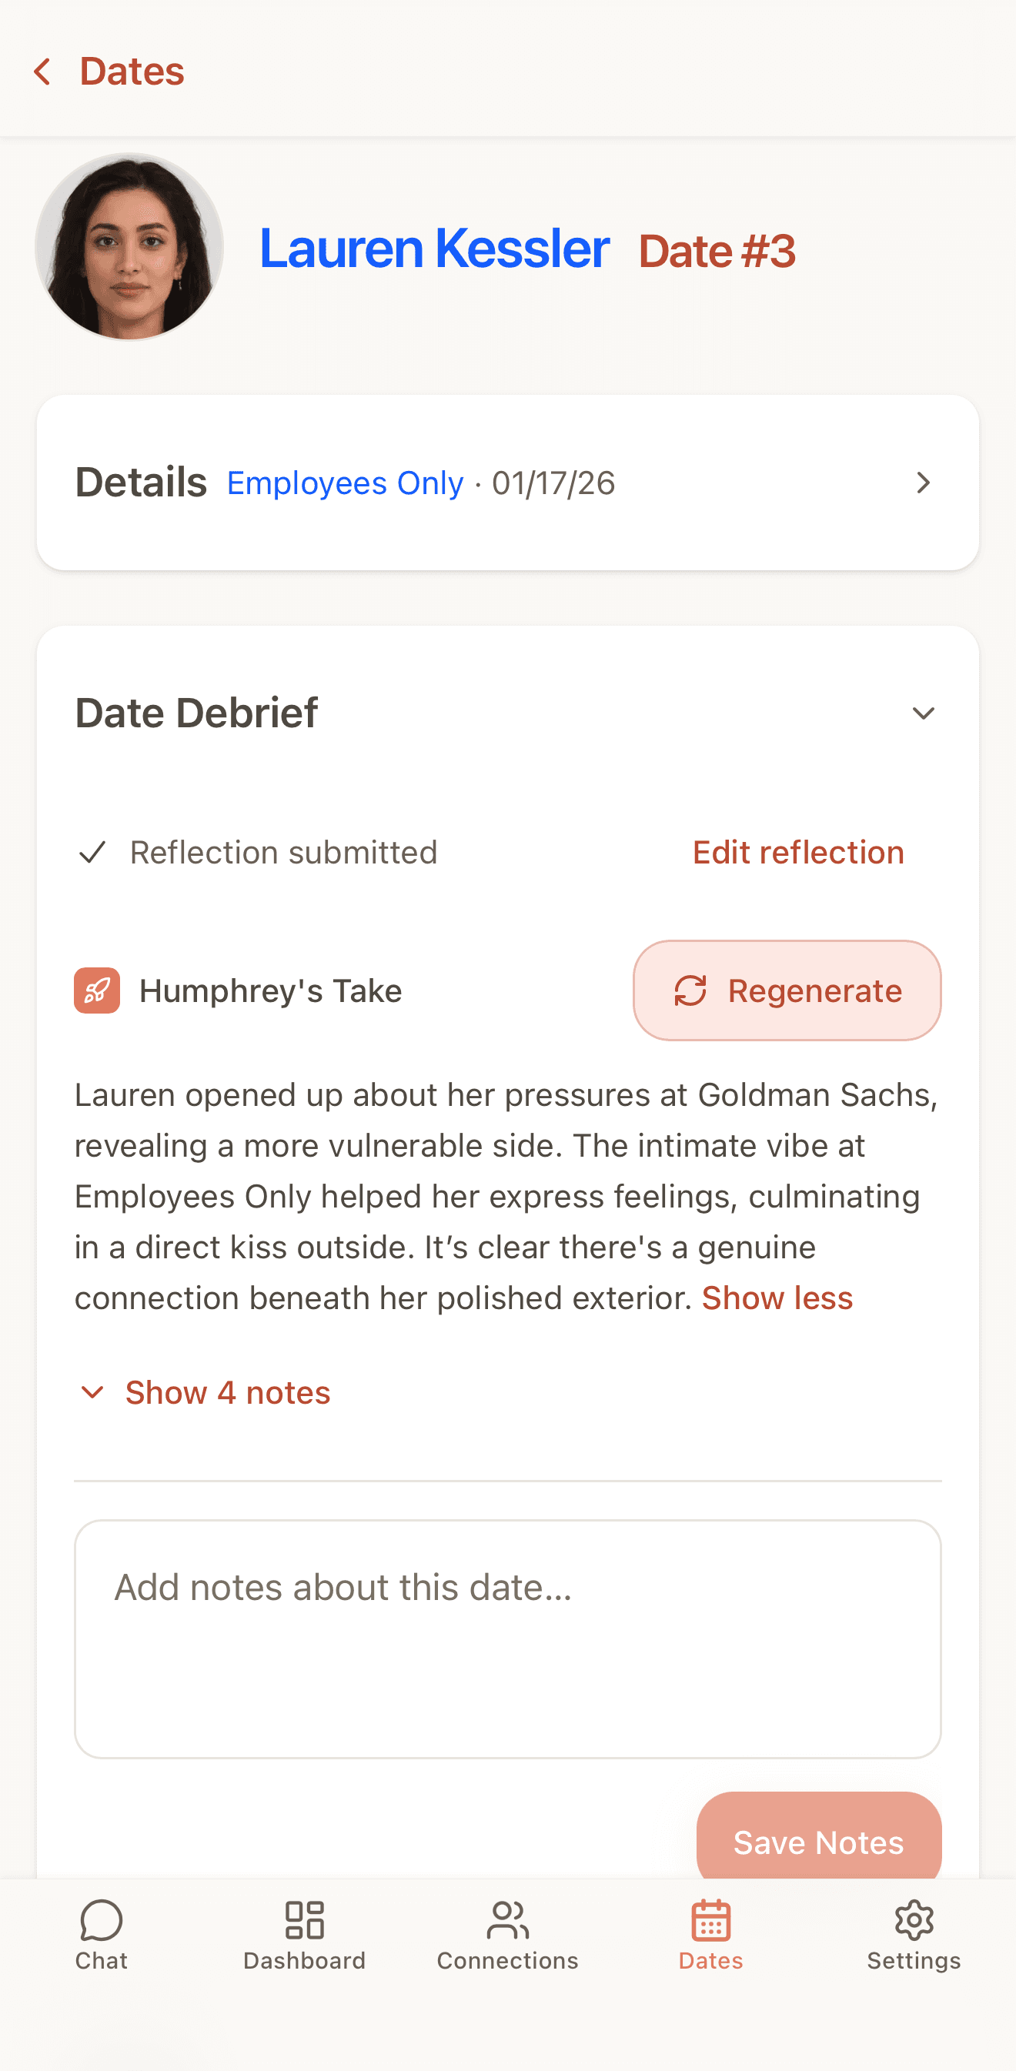Go back to Dates list
This screenshot has height=2071, width=1016.
132,72
